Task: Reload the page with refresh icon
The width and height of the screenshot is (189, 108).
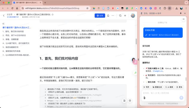Action: click(12, 8)
